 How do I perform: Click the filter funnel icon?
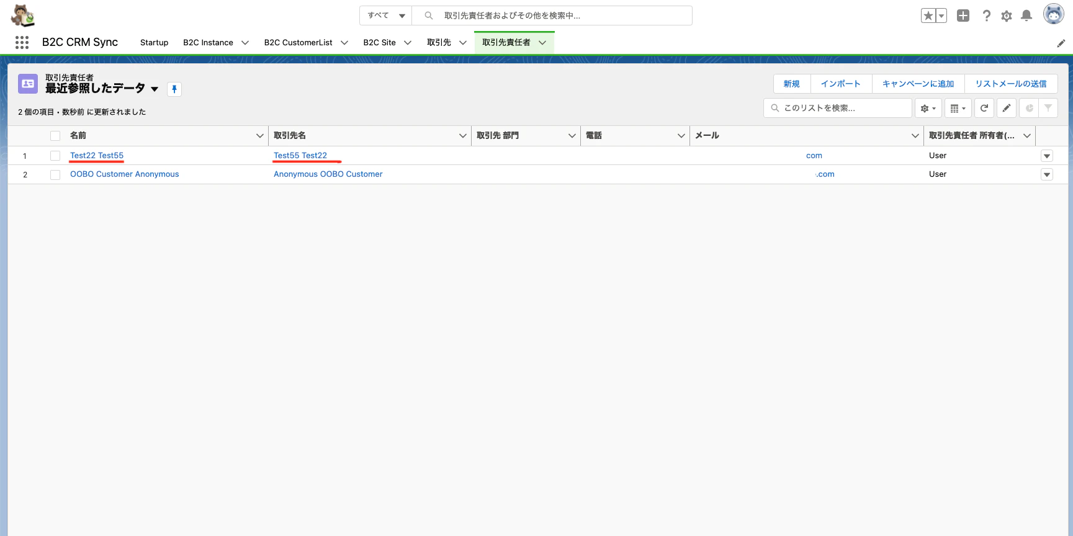pyautogui.click(x=1048, y=108)
